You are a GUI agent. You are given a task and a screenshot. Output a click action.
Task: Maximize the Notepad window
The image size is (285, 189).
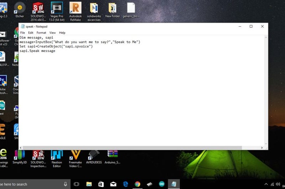point(251,26)
